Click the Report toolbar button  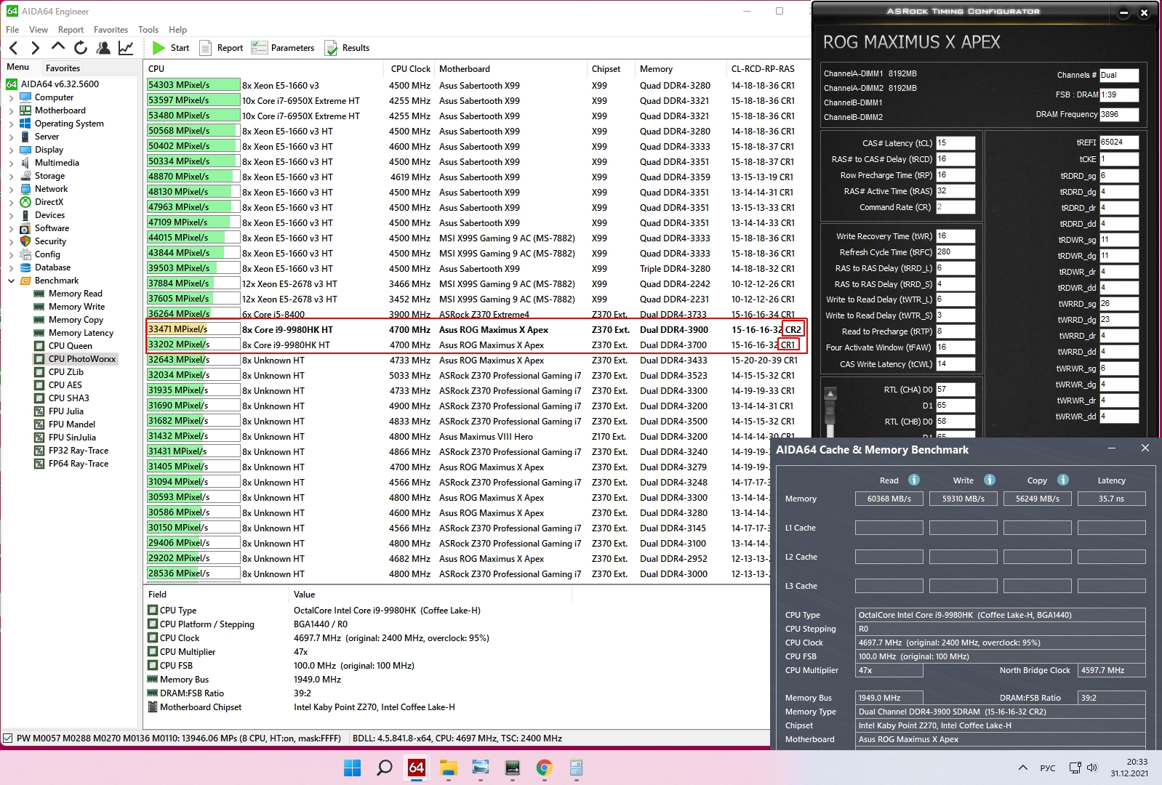221,48
